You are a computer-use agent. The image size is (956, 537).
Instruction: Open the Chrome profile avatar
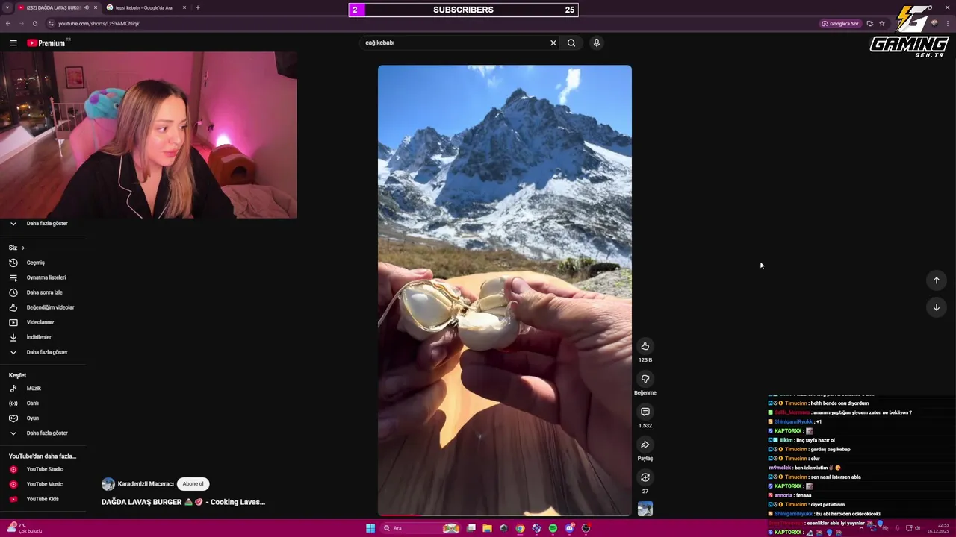click(x=934, y=23)
